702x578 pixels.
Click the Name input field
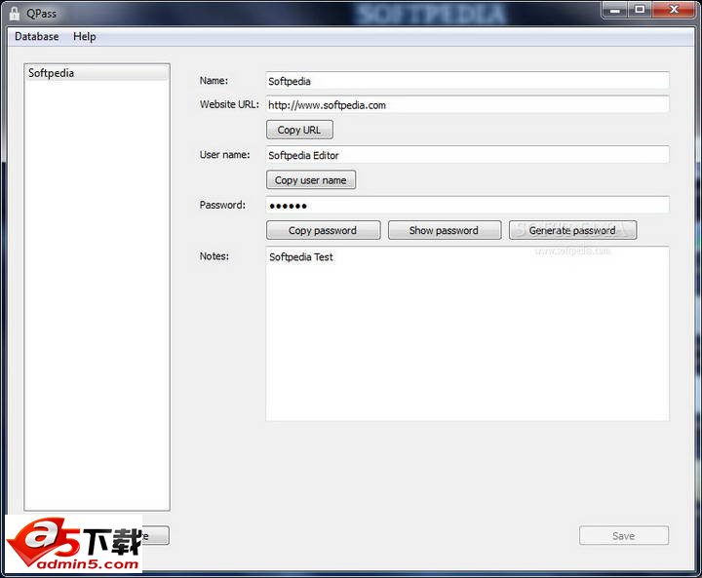pos(467,81)
